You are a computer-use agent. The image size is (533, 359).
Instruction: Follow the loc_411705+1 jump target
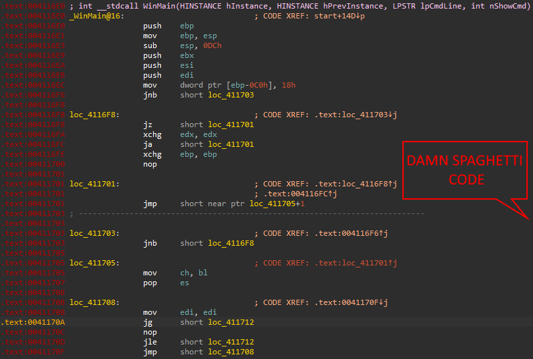[x=277, y=204]
